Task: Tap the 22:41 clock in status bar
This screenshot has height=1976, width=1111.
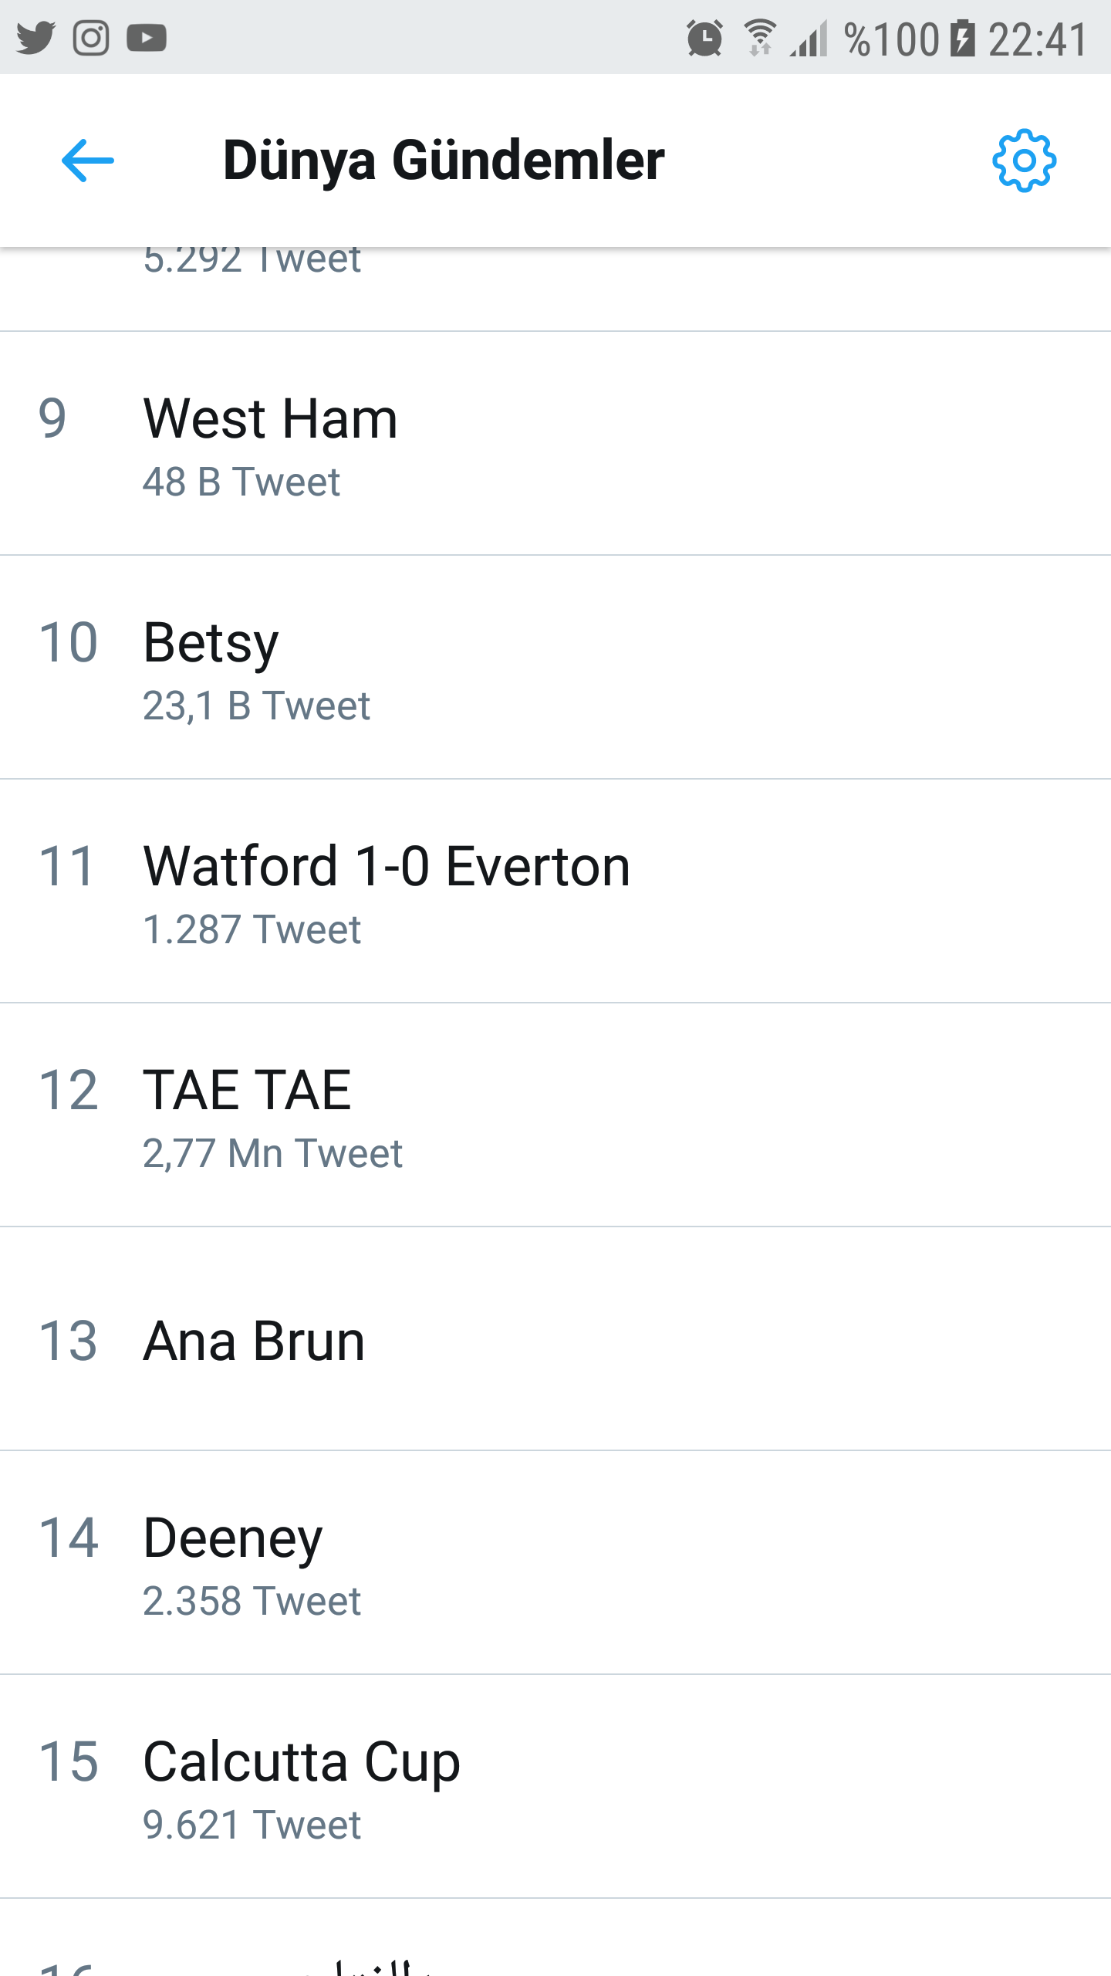Action: pos(1038,39)
